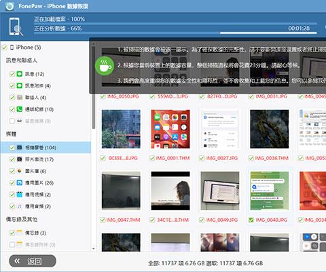
Task: Click the FonePaw app logo in title bar
Action: tap(10, 6)
